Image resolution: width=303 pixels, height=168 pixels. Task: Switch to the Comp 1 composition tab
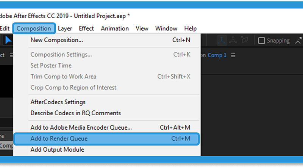click(x=217, y=55)
